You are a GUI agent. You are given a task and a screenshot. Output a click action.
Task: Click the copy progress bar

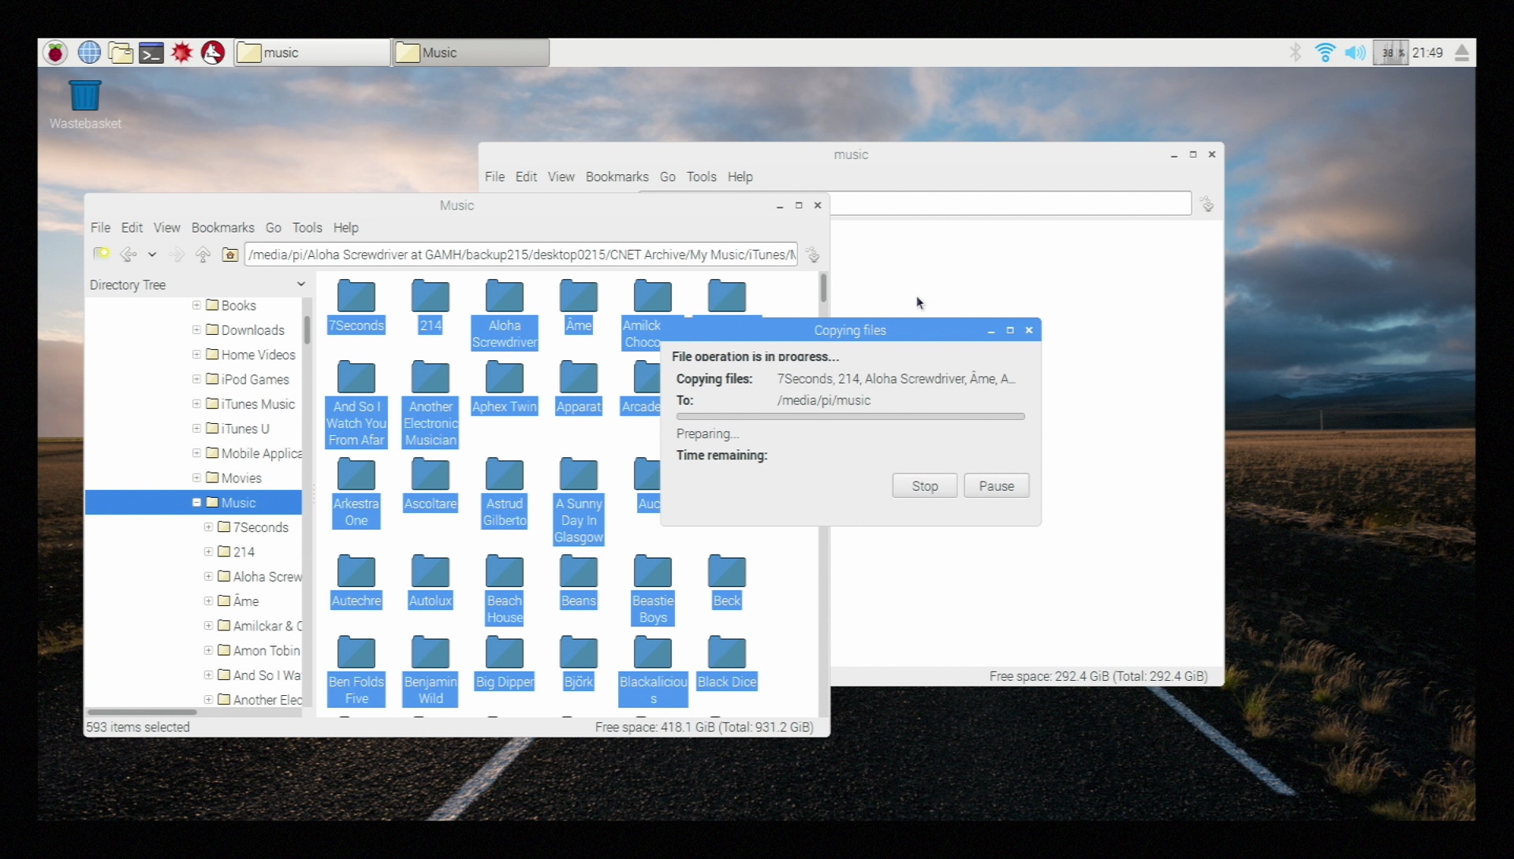(850, 416)
